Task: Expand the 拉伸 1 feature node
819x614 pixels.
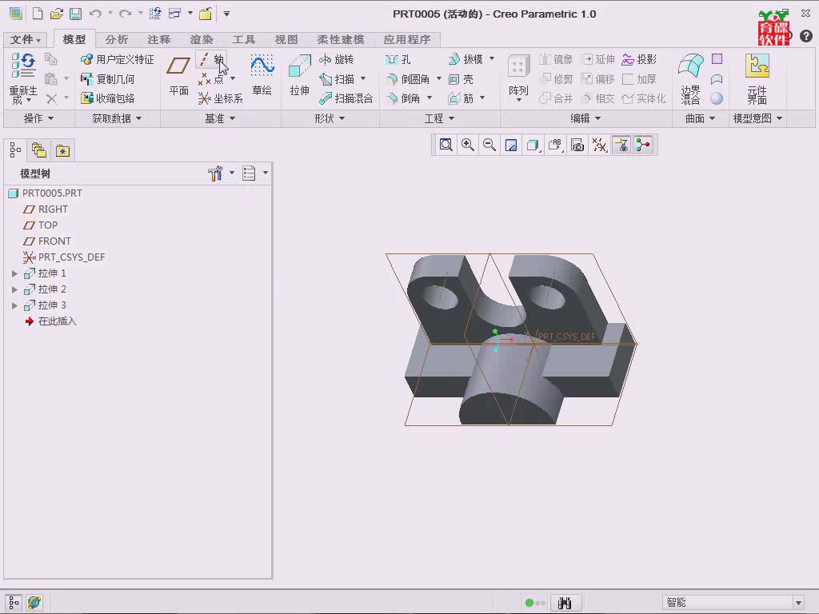Action: pyautogui.click(x=14, y=273)
